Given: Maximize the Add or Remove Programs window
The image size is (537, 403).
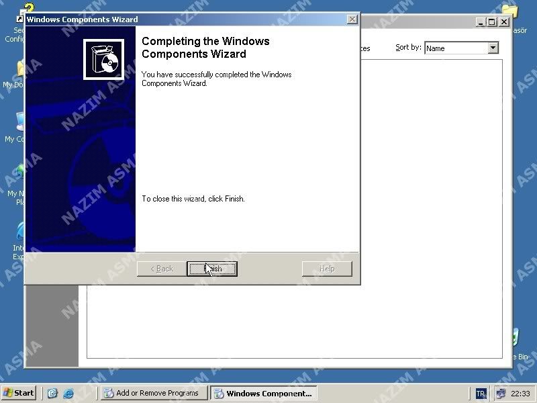Looking at the screenshot, I should click(491, 22).
